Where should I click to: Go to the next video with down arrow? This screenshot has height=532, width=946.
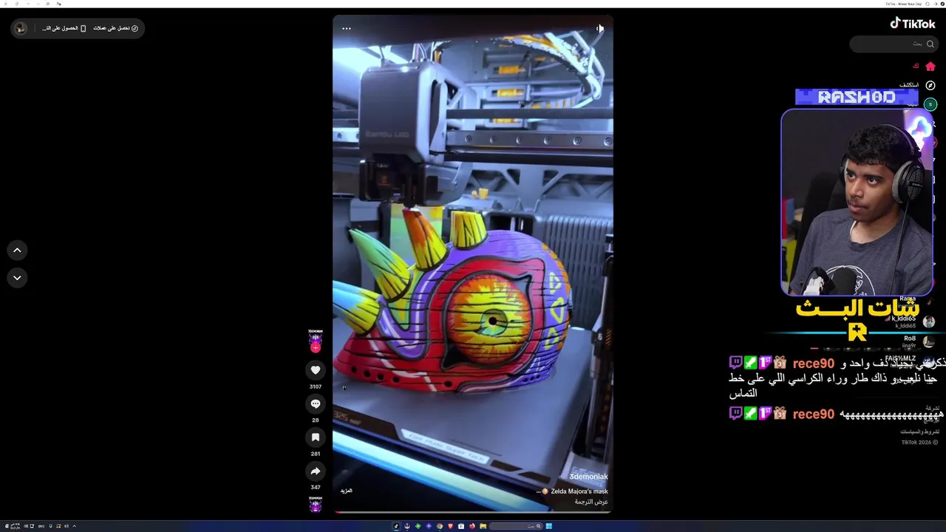(17, 278)
